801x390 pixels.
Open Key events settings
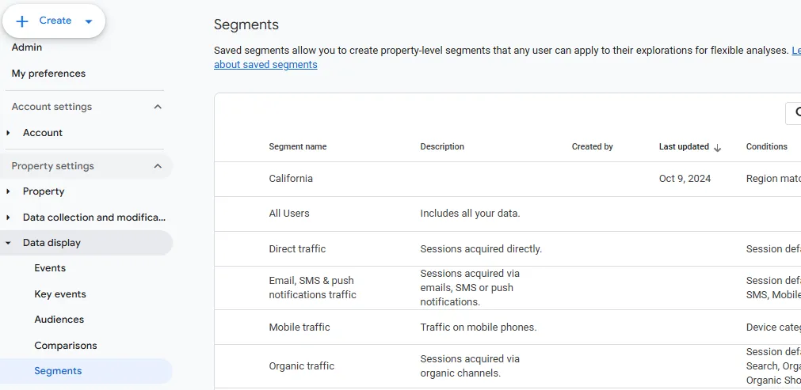click(60, 294)
